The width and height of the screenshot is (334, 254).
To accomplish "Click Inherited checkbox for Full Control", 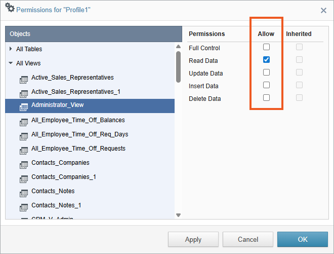I will 299,47.
